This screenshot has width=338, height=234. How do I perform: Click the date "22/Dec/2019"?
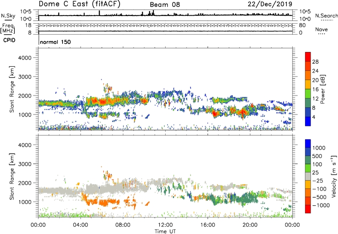coord(270,4)
